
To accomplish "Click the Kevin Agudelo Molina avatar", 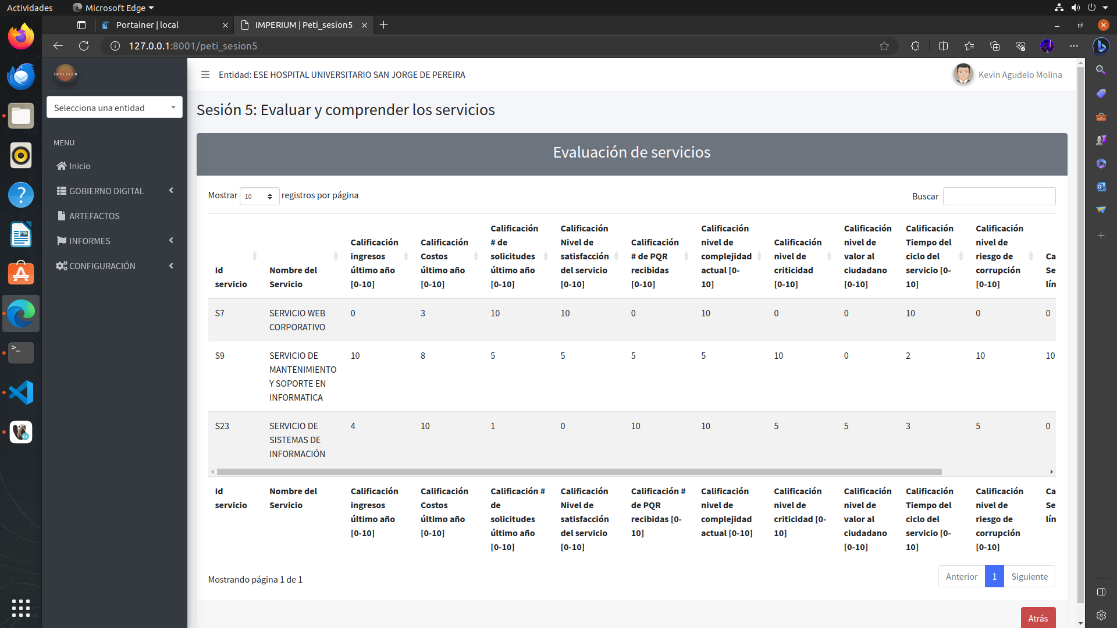I will pyautogui.click(x=963, y=74).
